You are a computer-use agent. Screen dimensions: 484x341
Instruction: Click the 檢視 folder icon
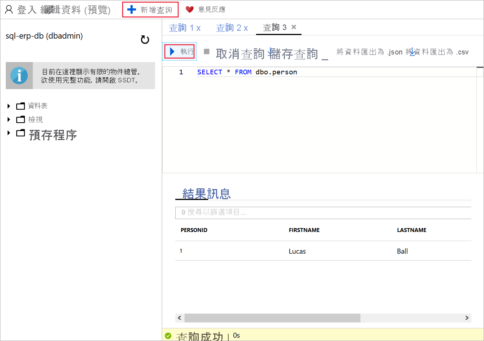pos(21,119)
